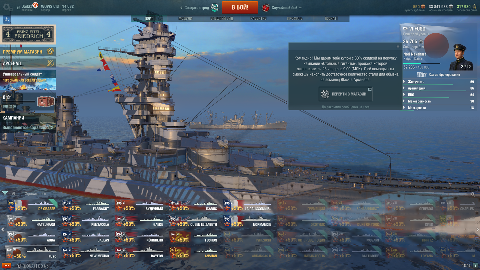The height and width of the screenshot is (270, 480).
Task: Click the red chat bubble icon
Action: [7, 266]
